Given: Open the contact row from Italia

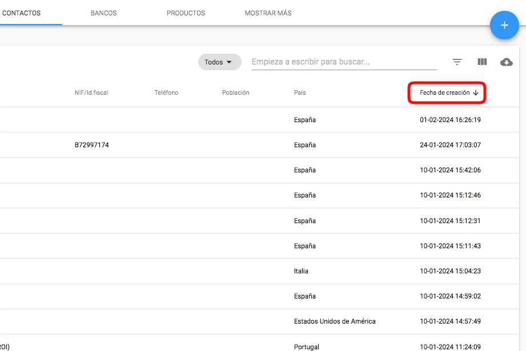Looking at the screenshot, I should tap(301, 271).
